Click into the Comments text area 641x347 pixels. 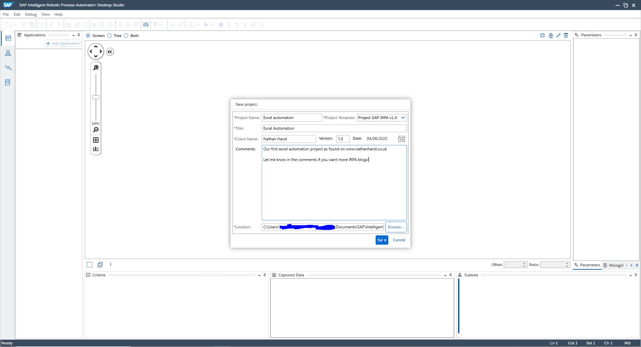(x=334, y=183)
